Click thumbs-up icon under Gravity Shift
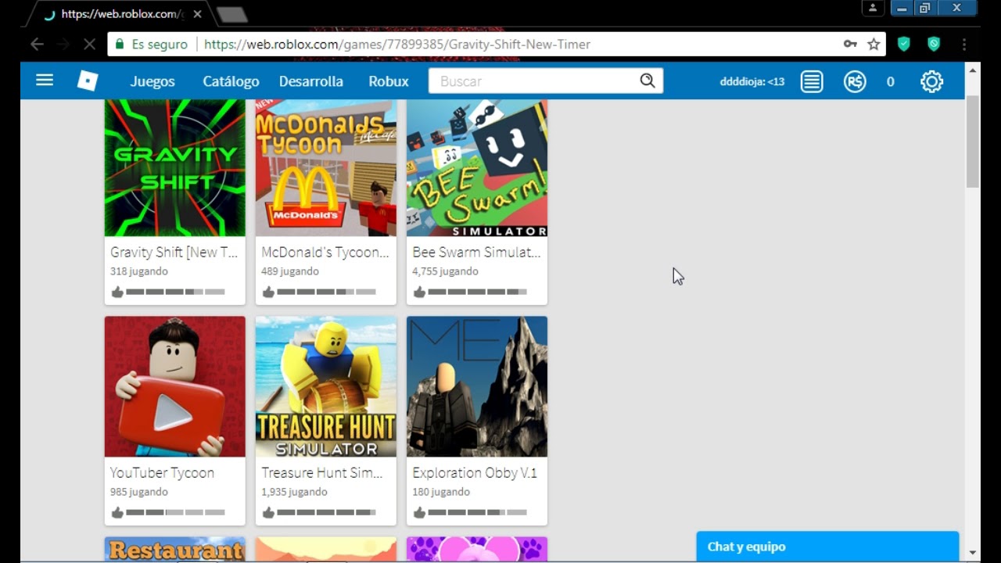The width and height of the screenshot is (1001, 563). tap(117, 292)
